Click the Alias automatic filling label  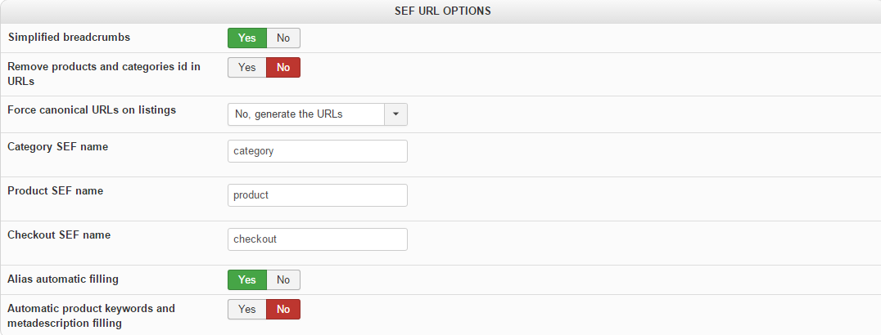[x=63, y=279]
